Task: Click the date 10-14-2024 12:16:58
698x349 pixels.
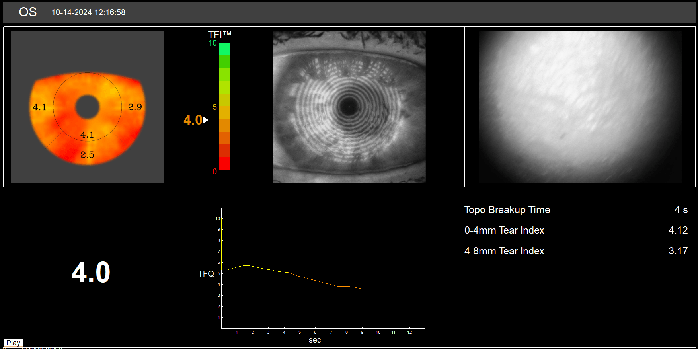Action: click(88, 12)
